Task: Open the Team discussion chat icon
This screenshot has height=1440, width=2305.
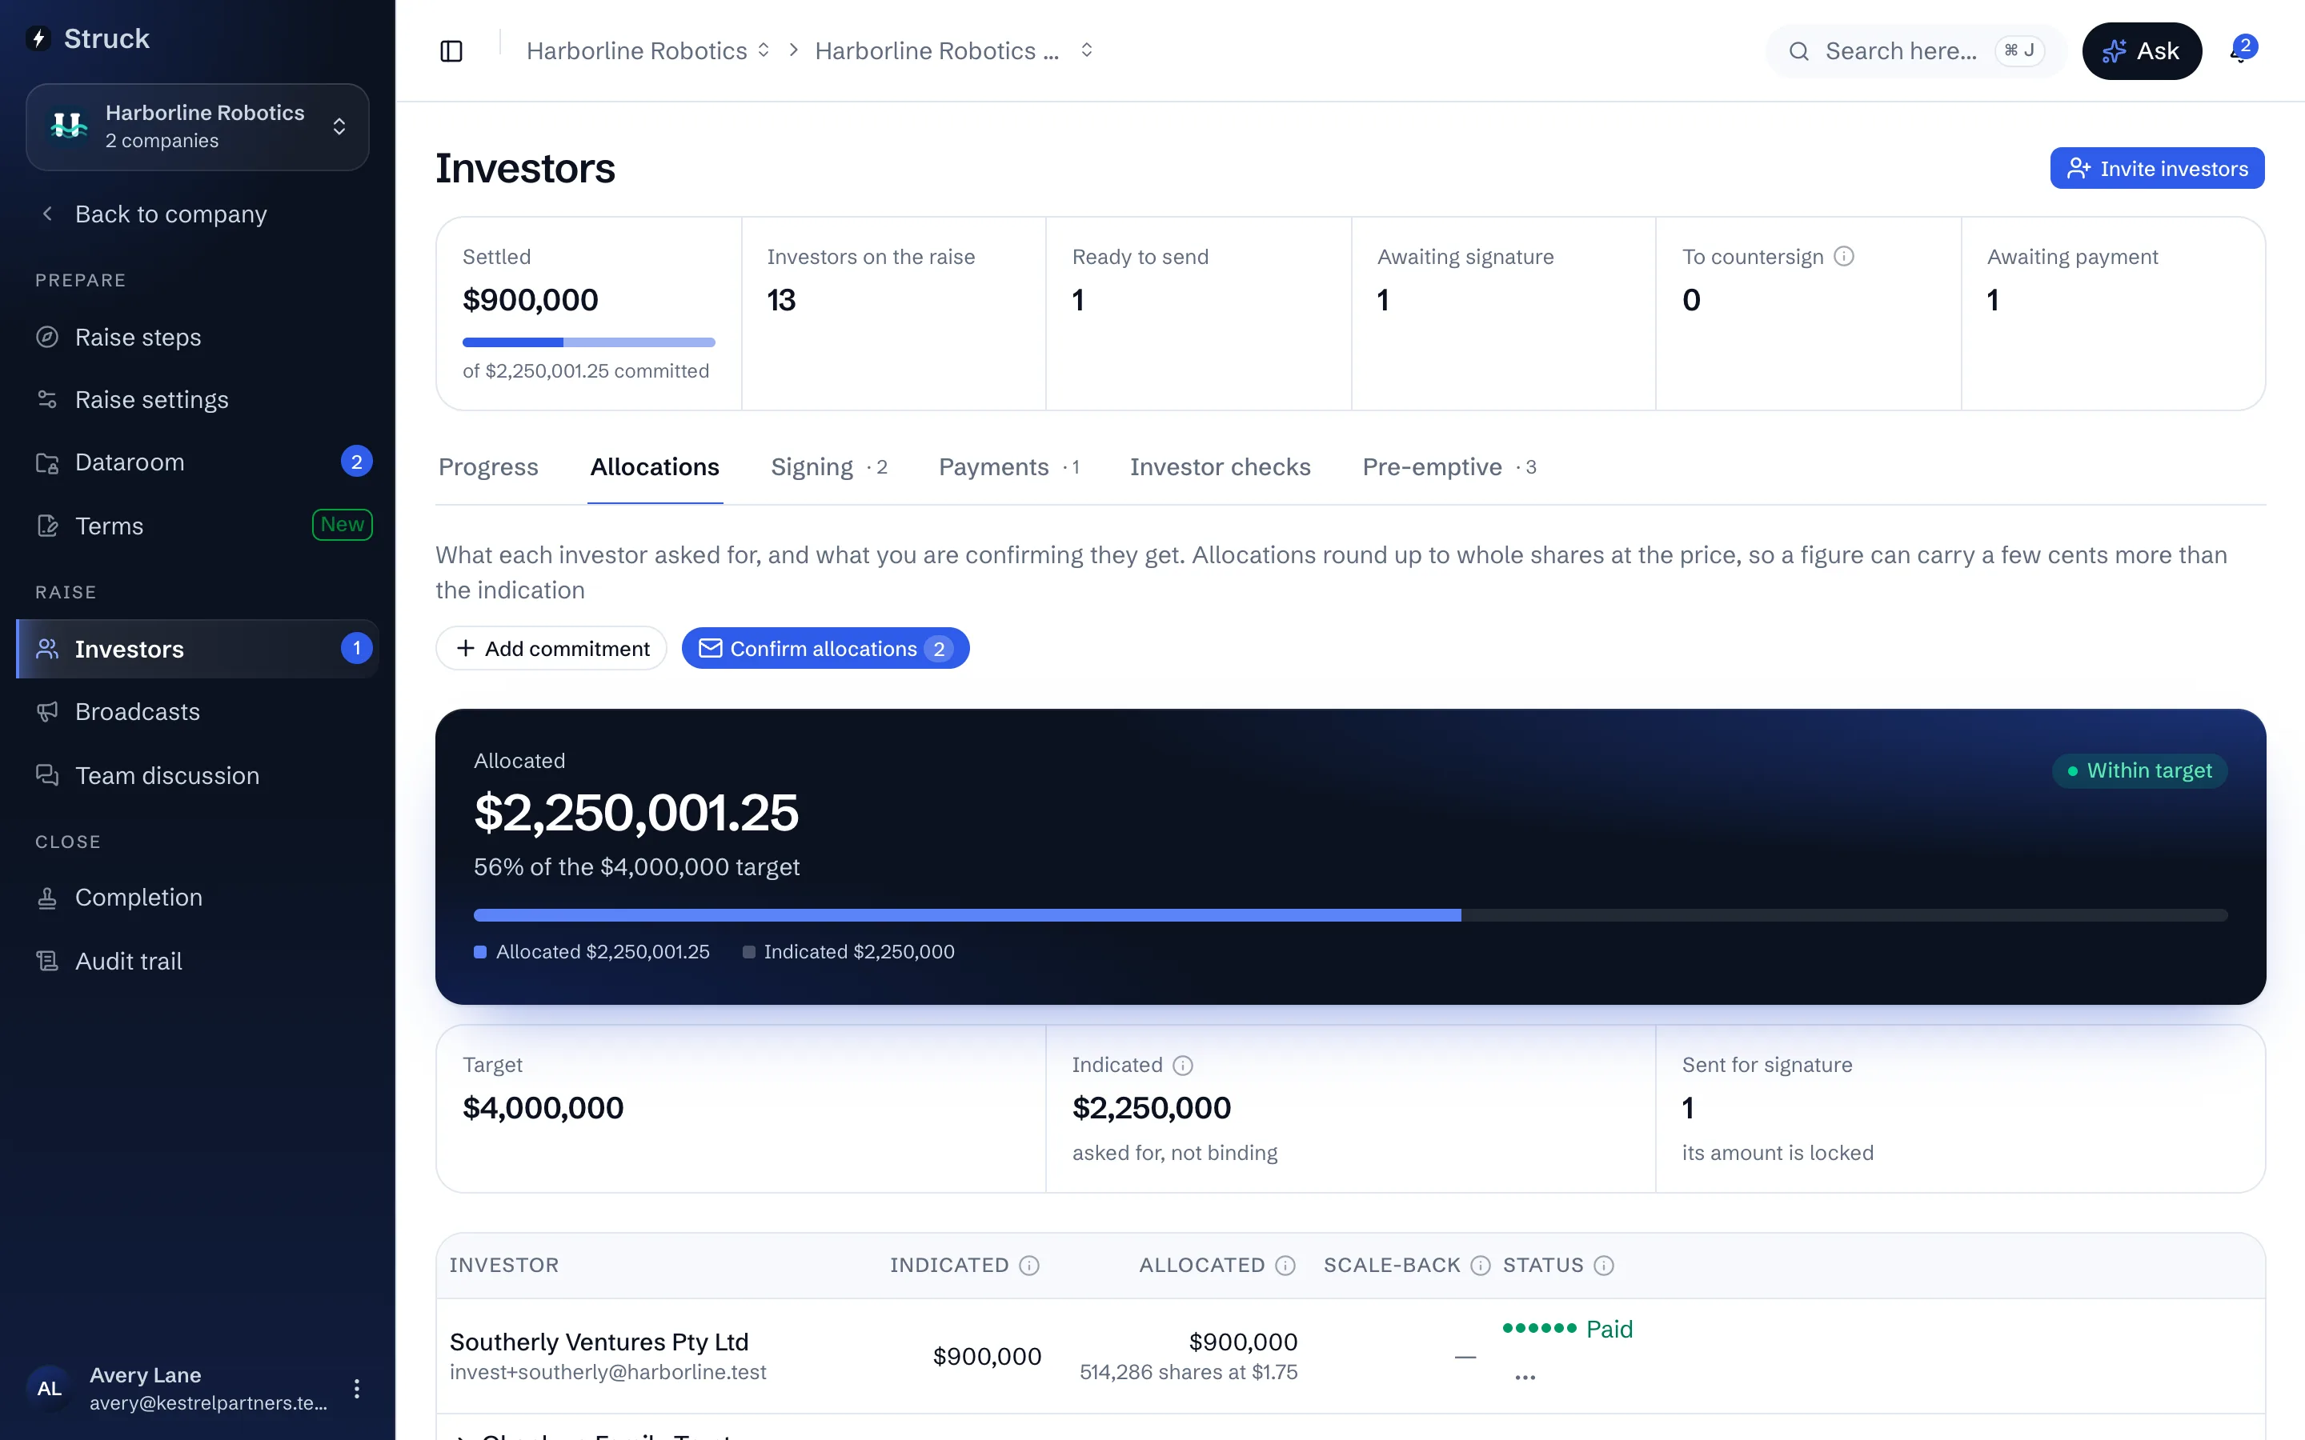Action: click(x=48, y=775)
